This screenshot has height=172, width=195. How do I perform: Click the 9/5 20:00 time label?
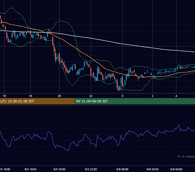click(x=59, y=169)
